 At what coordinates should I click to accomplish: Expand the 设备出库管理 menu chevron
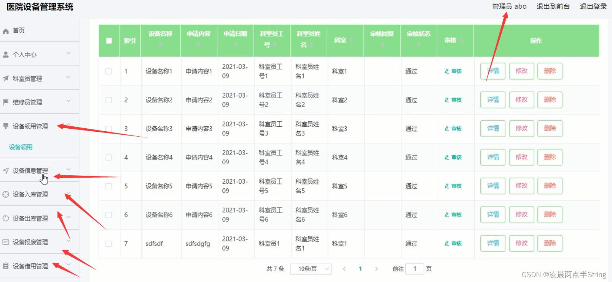(69, 217)
